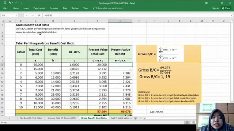The image size is (234, 131).
Task: Expand the Name Box dropdown arrow
Action: pos(16,15)
